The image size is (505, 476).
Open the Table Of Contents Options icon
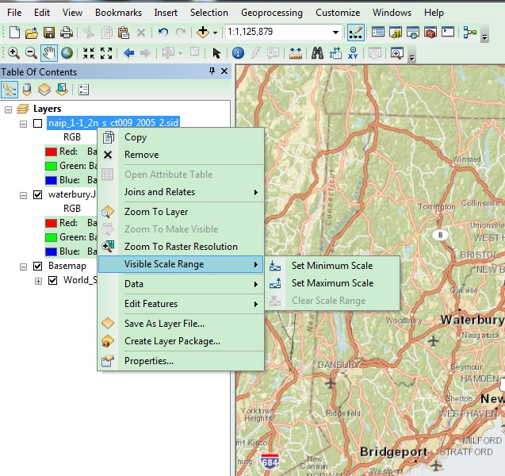[83, 90]
